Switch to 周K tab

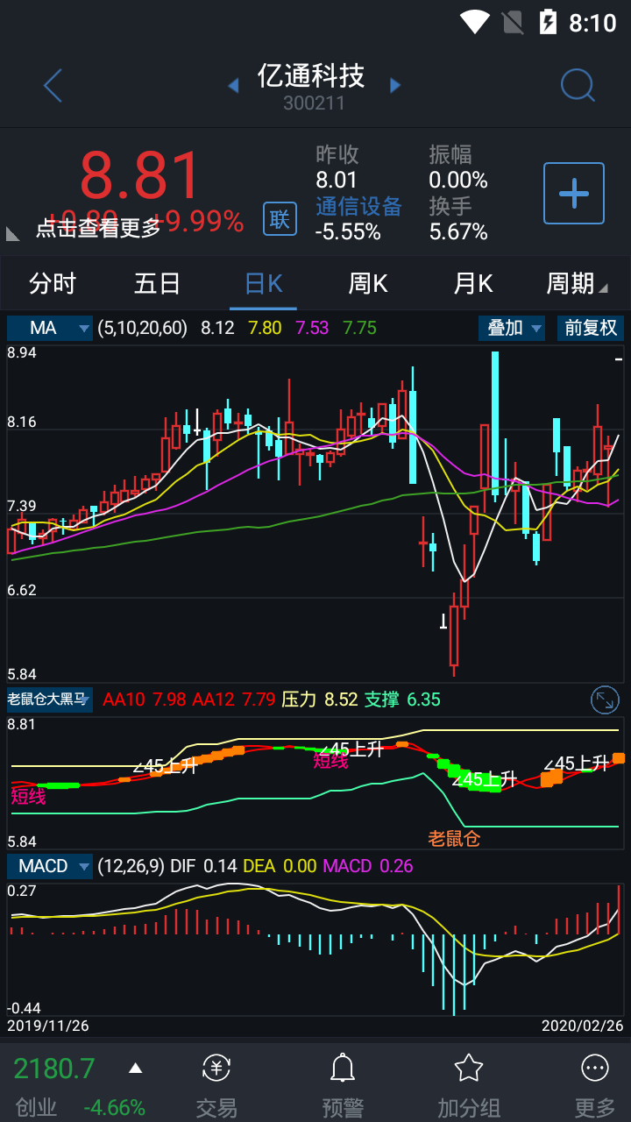tap(368, 283)
